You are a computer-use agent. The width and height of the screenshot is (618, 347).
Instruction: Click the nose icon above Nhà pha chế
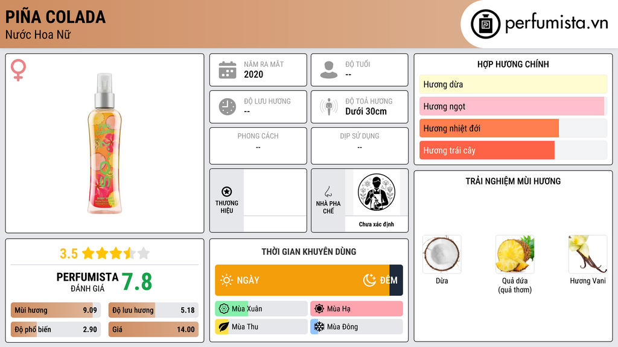coord(328,192)
